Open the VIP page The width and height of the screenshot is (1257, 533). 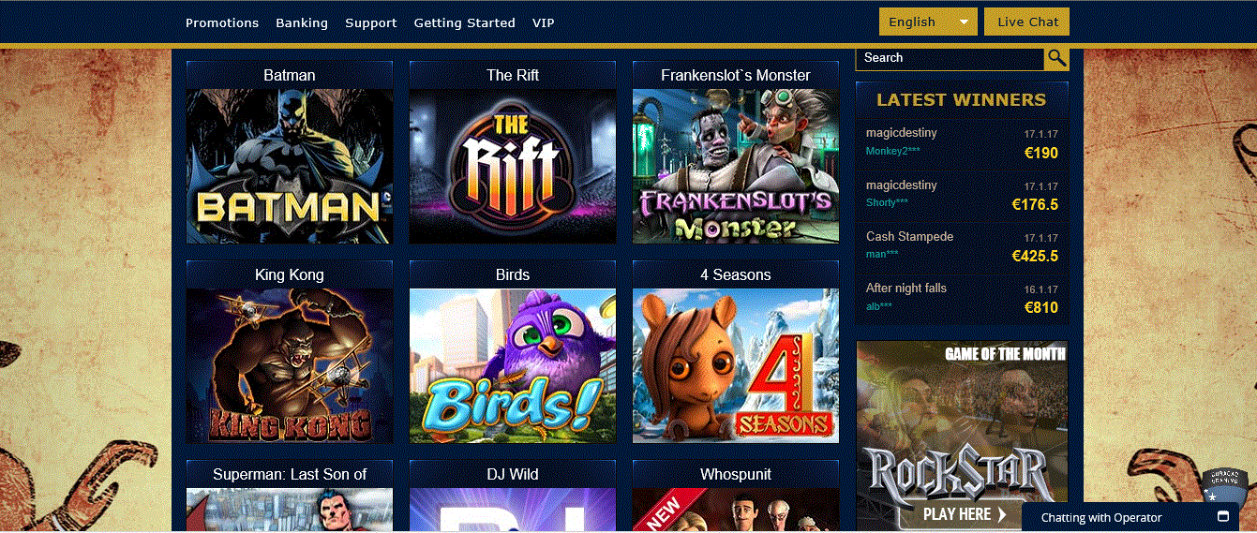tap(544, 22)
